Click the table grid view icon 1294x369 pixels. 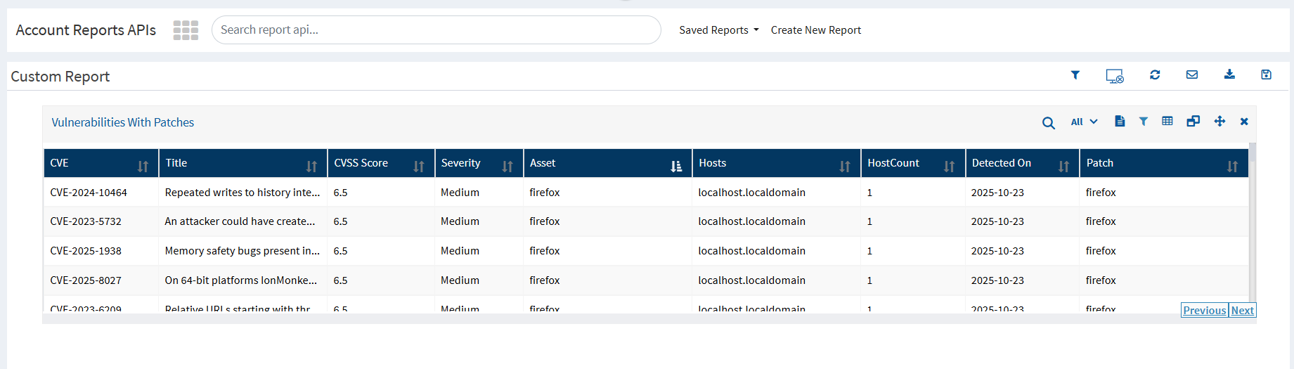tap(1167, 122)
